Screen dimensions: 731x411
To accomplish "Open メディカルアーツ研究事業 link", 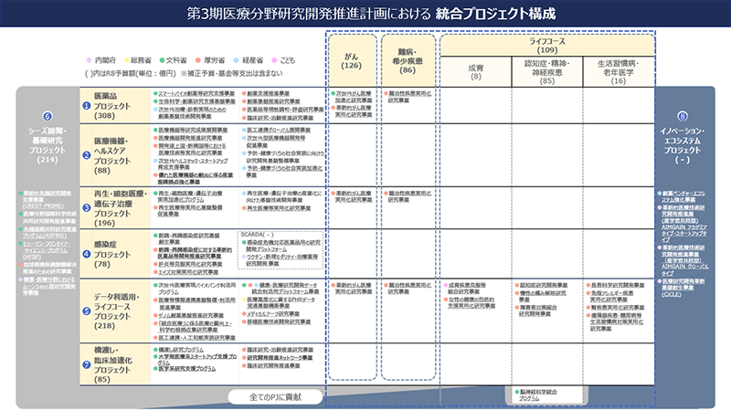I will [273, 314].
